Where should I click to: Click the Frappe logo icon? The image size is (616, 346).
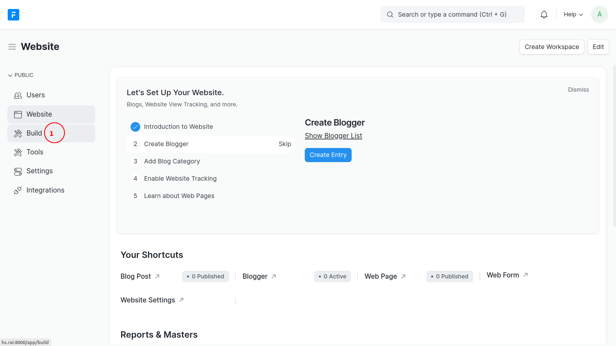pos(13,14)
